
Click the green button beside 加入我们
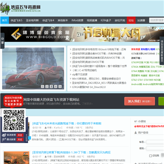point(161,101)
